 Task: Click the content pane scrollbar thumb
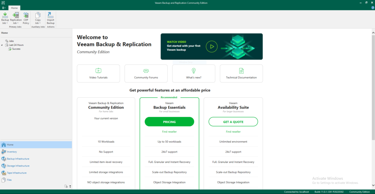point(373,87)
